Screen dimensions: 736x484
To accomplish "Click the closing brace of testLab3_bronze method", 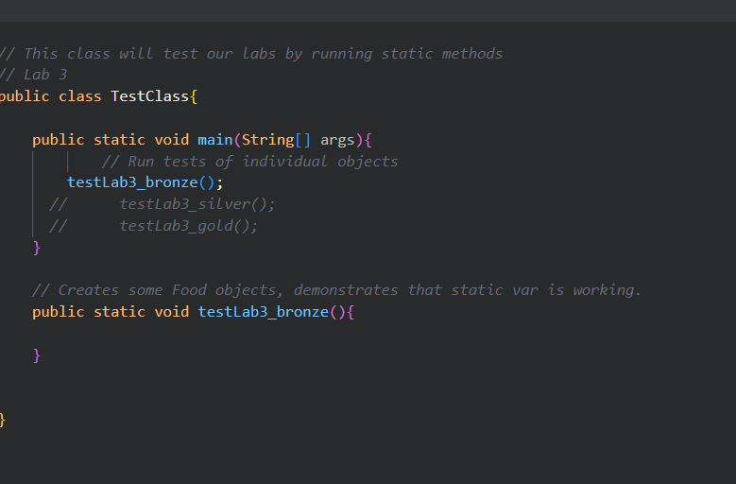I will coord(37,355).
